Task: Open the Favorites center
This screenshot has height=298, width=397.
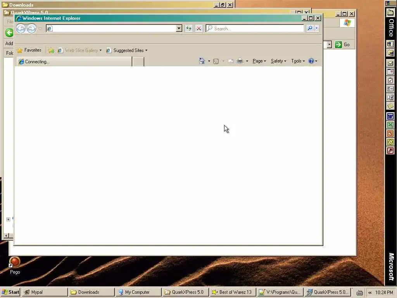Action: (x=29, y=50)
